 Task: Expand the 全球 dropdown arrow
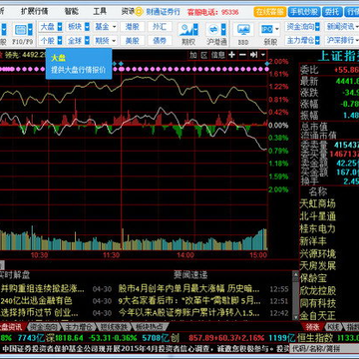(x=87, y=41)
